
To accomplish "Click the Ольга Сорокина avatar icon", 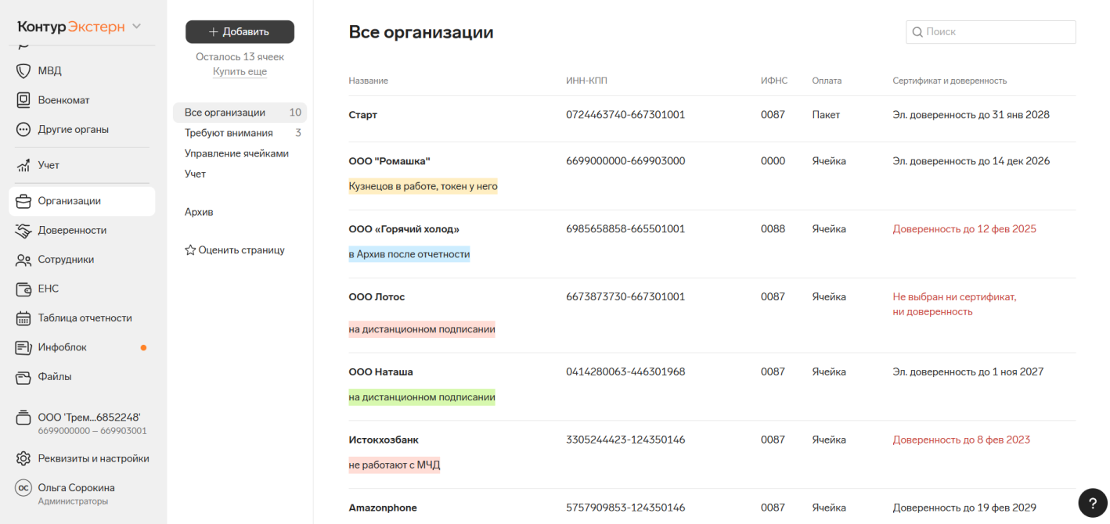I will coord(23,488).
